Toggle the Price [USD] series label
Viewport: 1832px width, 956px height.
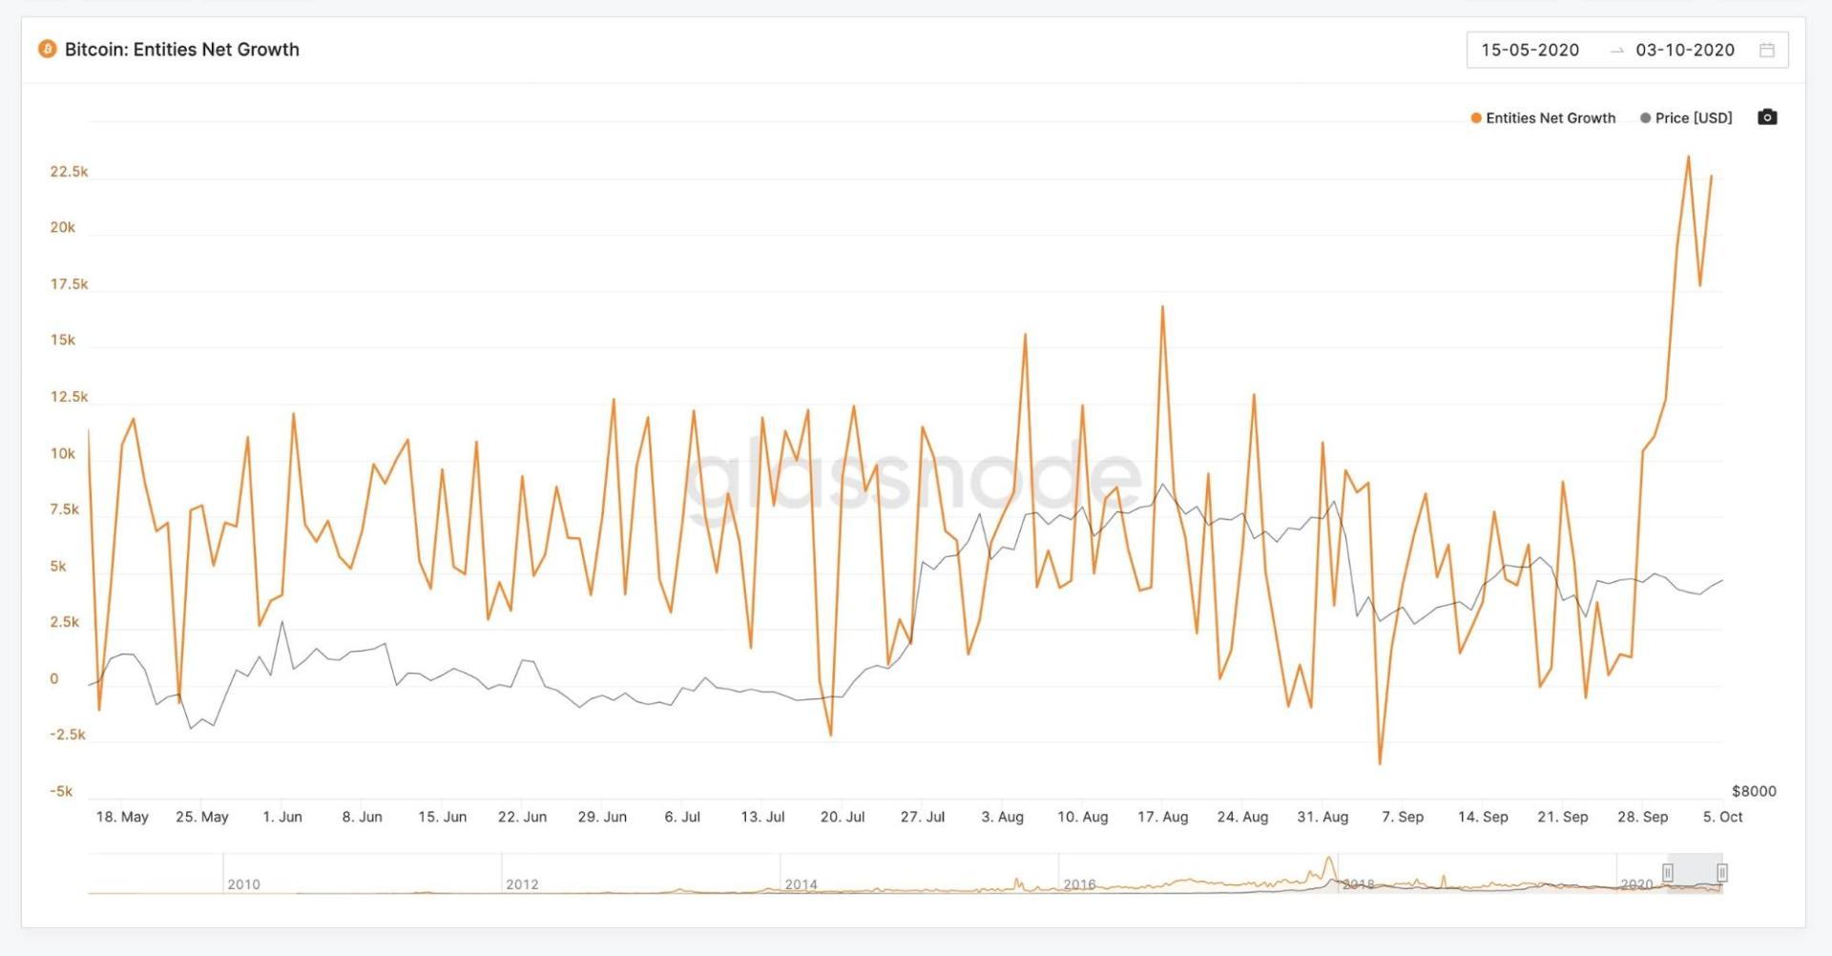point(1694,118)
